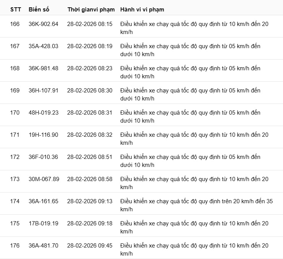Click plate number 30M-067.89
Screen dimensions: 283x259
click(44, 179)
